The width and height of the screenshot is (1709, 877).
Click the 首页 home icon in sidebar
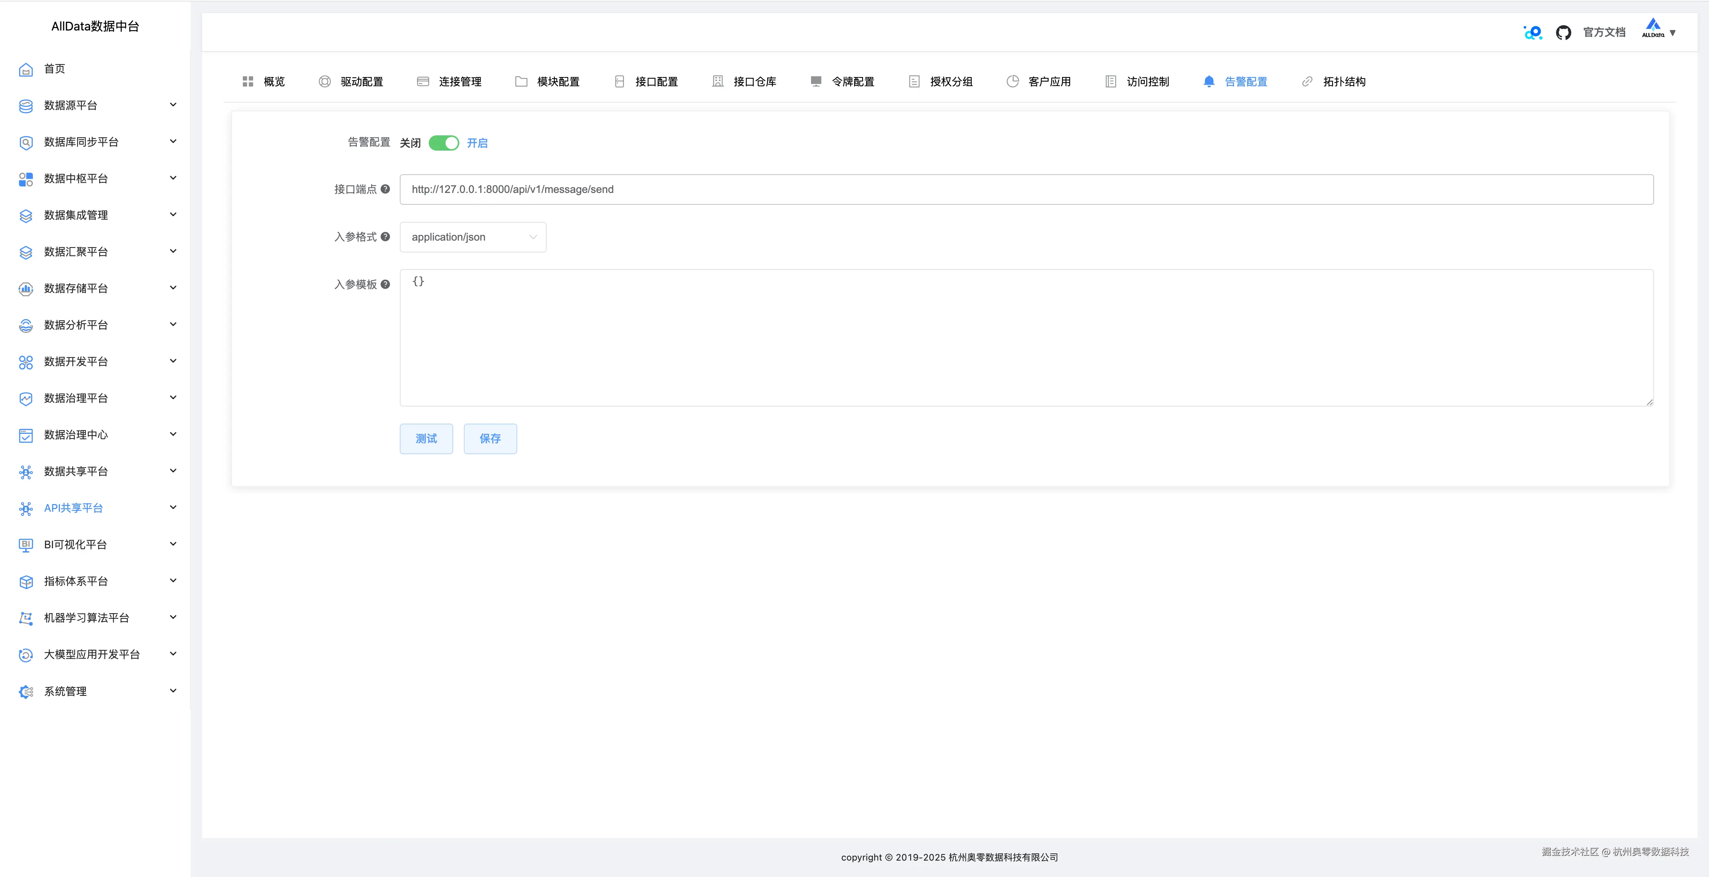(26, 70)
